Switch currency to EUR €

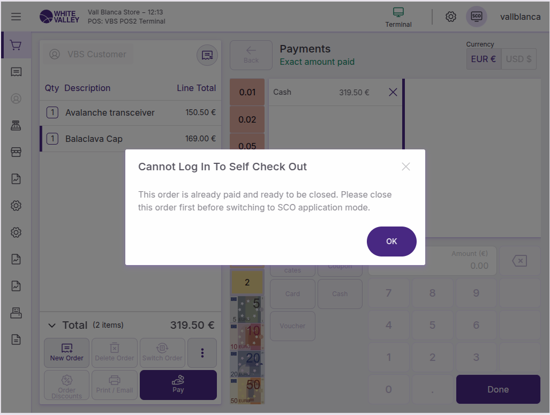483,59
